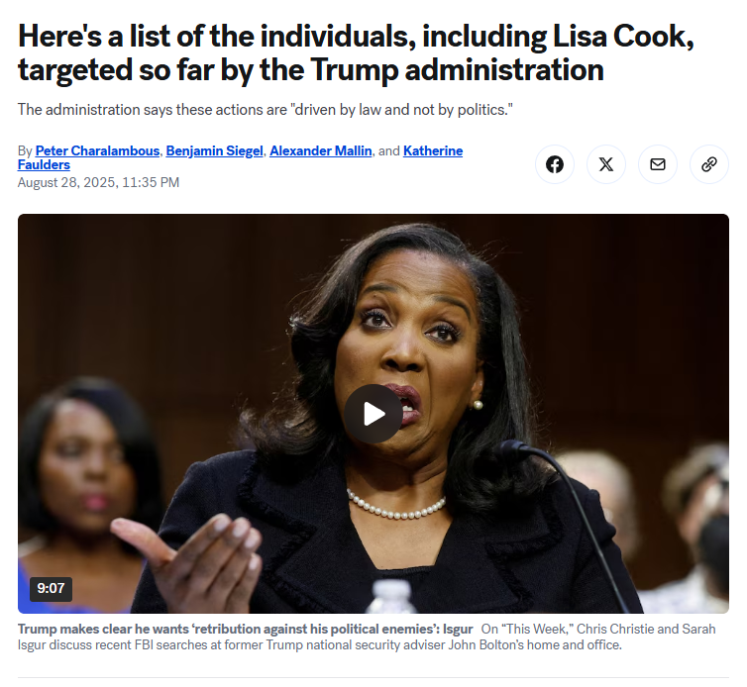Click the raised hand in the video frame
Viewport: 747px width, 687px height.
coord(190,559)
